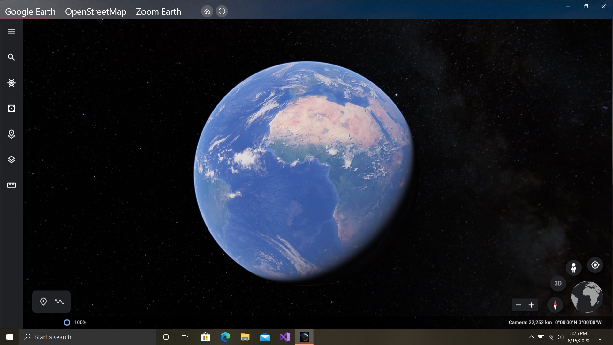Expand the main hamburger menu

pyautogui.click(x=11, y=32)
